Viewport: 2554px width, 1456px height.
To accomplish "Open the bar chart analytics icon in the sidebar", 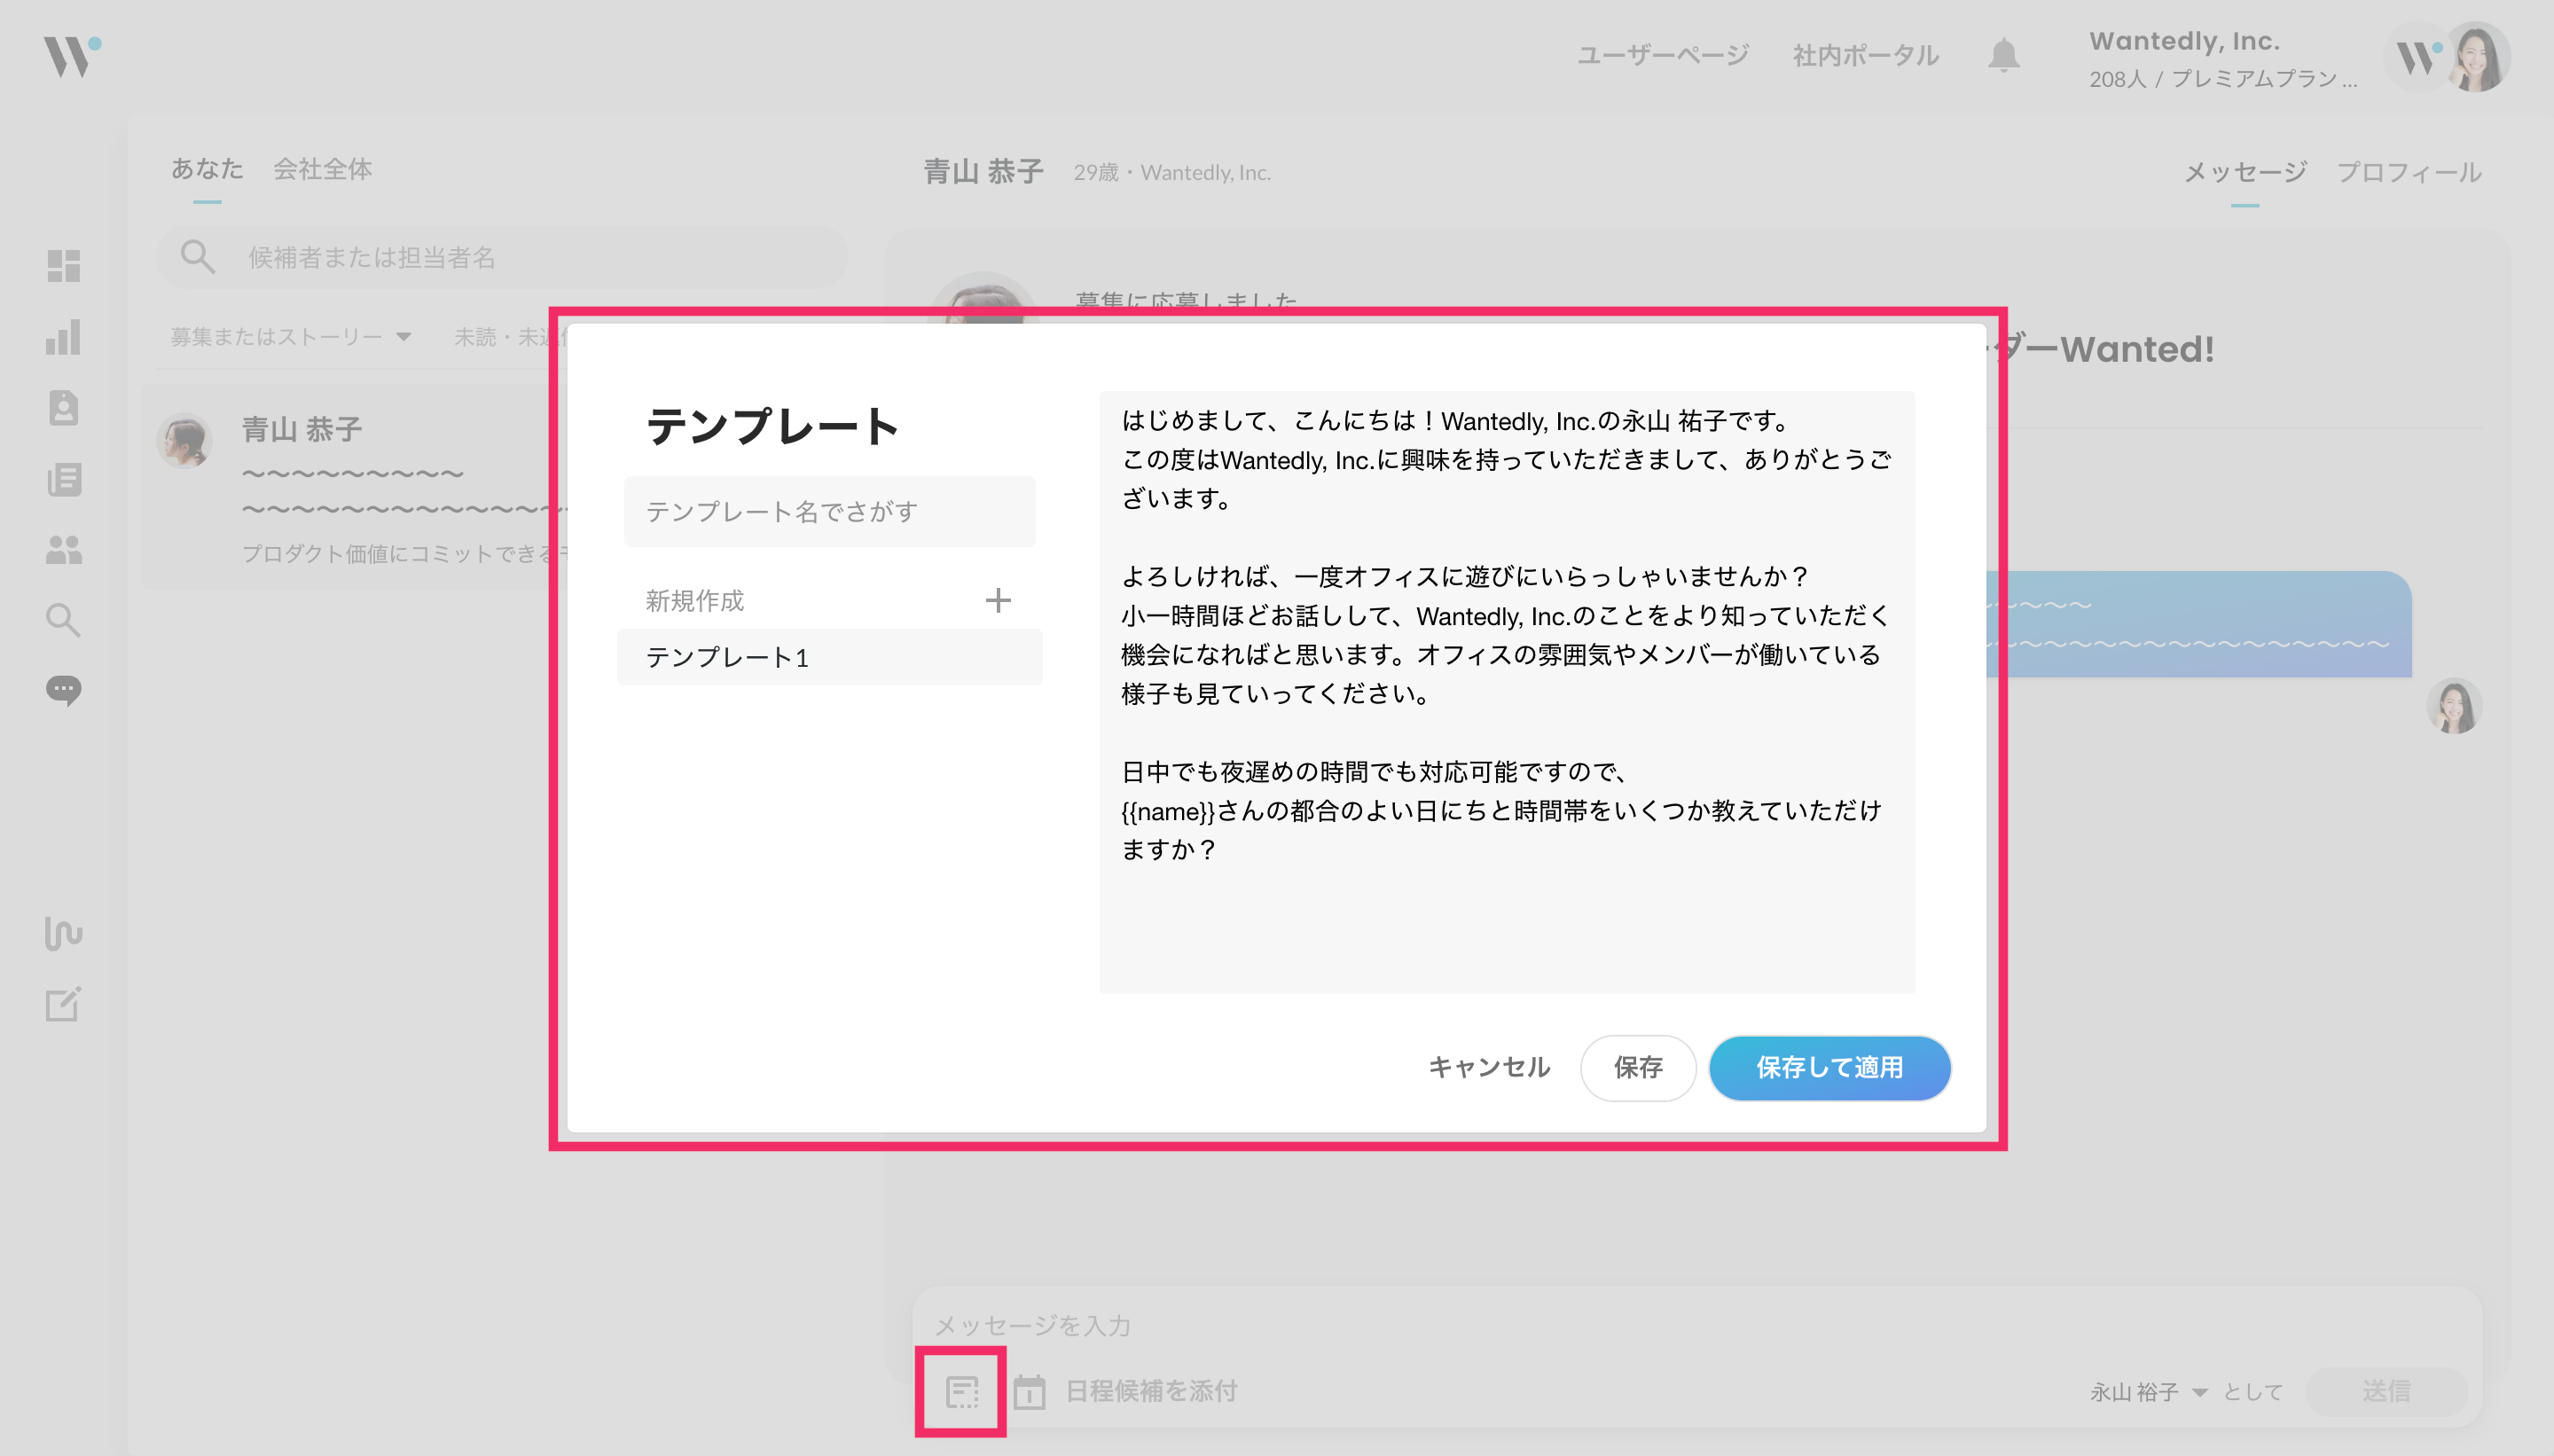I will 63,337.
